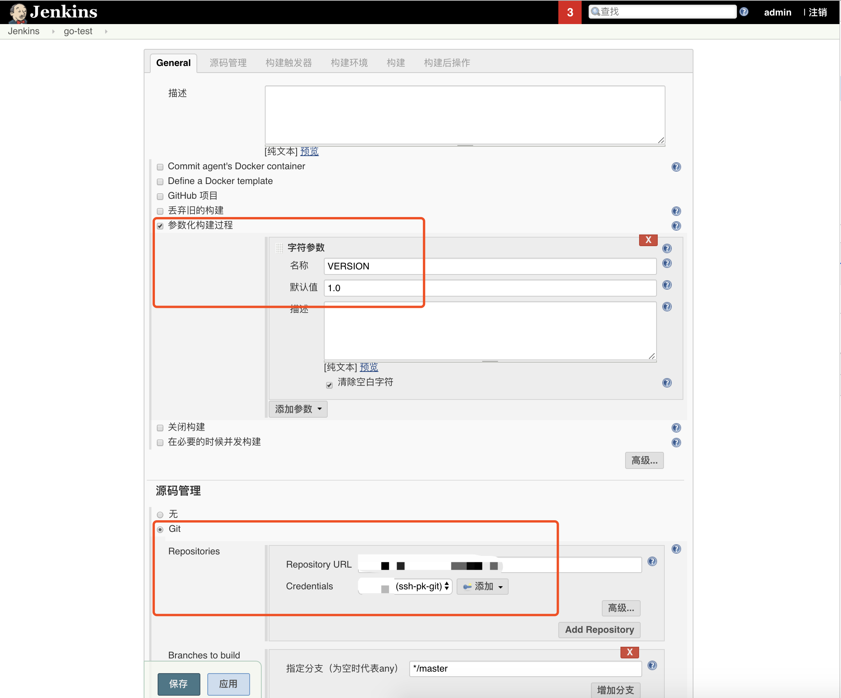Click the red notification badge showing 3
Image resolution: width=841 pixels, height=698 pixels.
(570, 12)
